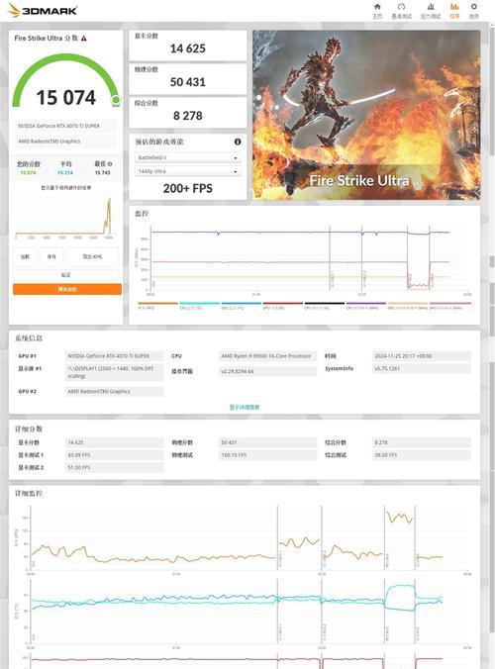Open the Battlefield V game dropdown
Viewport: 495px width, 669px height.
(x=188, y=157)
